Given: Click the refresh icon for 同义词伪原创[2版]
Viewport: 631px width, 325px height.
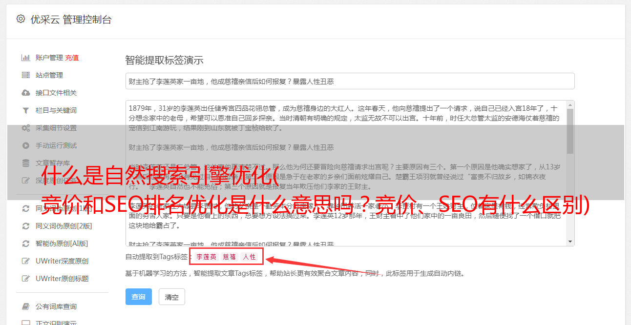Looking at the screenshot, I should pos(26,226).
